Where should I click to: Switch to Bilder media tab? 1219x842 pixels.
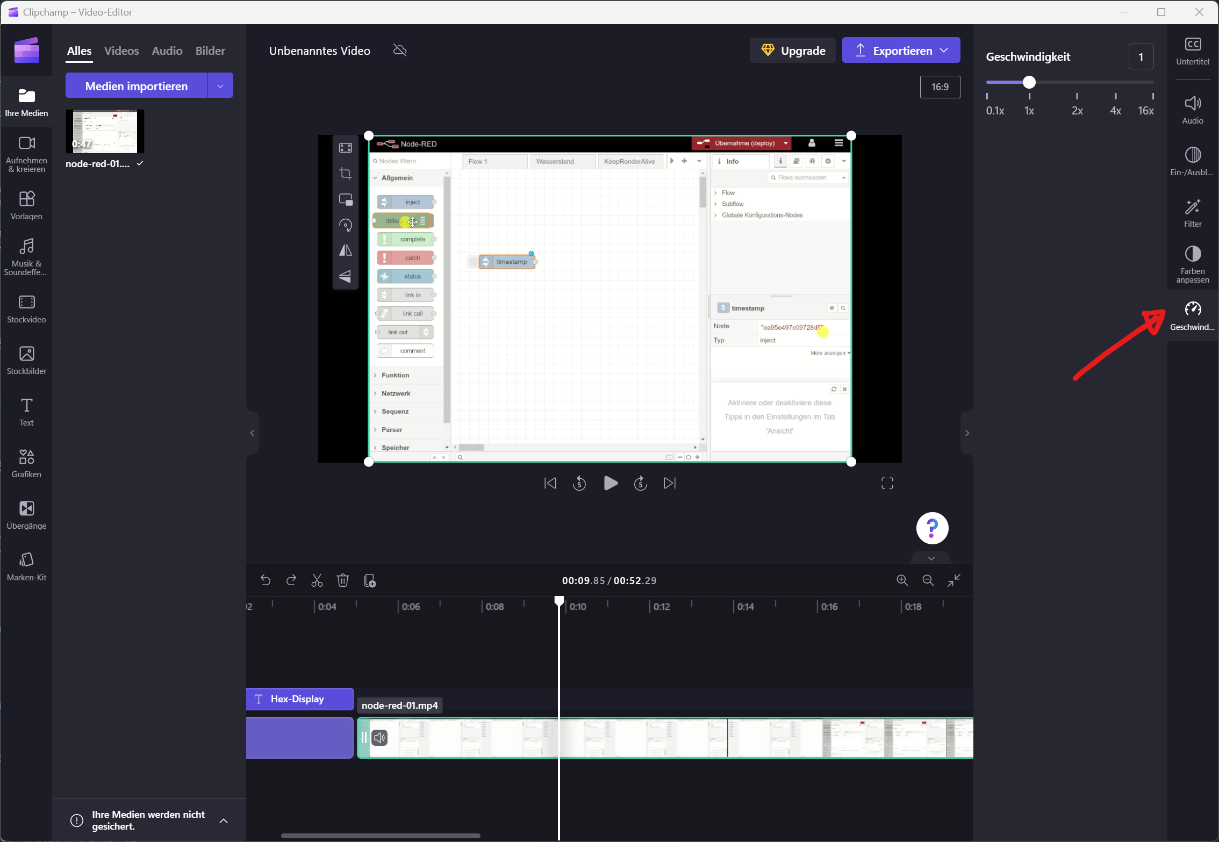pyautogui.click(x=210, y=51)
